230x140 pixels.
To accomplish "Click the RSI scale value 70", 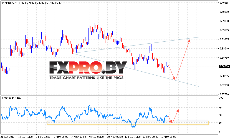I will [220, 108].
